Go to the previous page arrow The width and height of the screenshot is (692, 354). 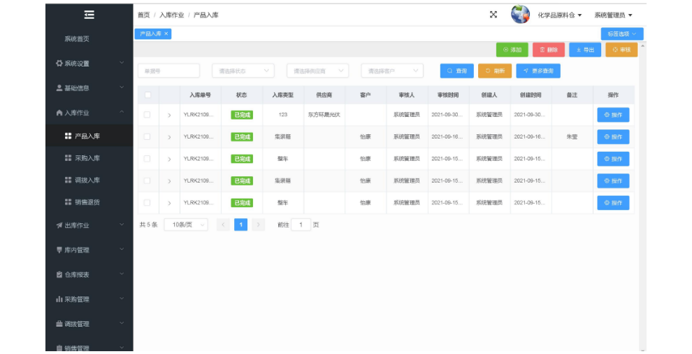(223, 225)
